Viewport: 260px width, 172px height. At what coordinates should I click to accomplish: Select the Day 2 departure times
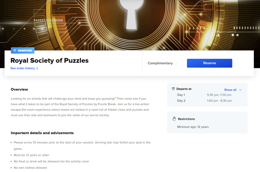click(x=219, y=101)
